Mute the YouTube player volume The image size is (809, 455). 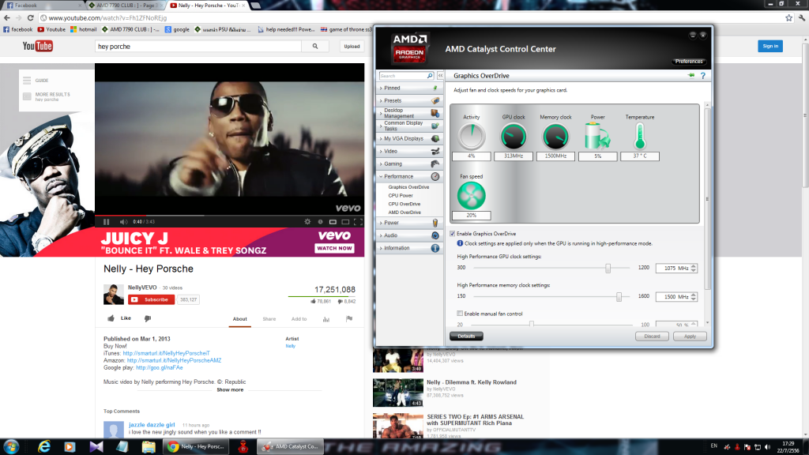click(x=123, y=222)
